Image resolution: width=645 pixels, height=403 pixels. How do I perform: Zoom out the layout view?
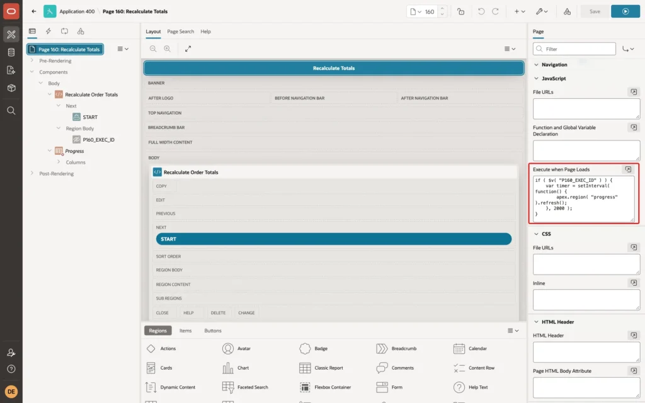[x=153, y=48]
